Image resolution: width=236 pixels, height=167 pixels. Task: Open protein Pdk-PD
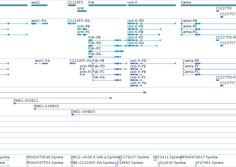click(x=98, y=66)
